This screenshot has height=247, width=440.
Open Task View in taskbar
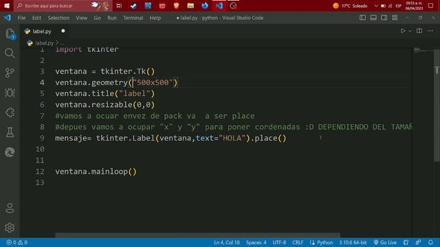(119, 5)
